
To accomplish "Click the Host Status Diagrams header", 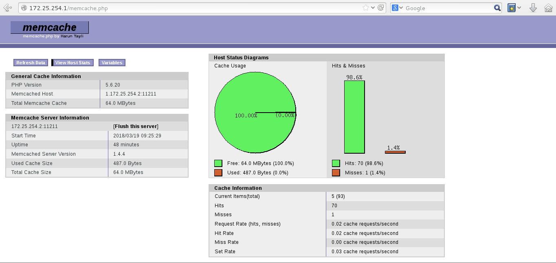I will click(x=327, y=58).
